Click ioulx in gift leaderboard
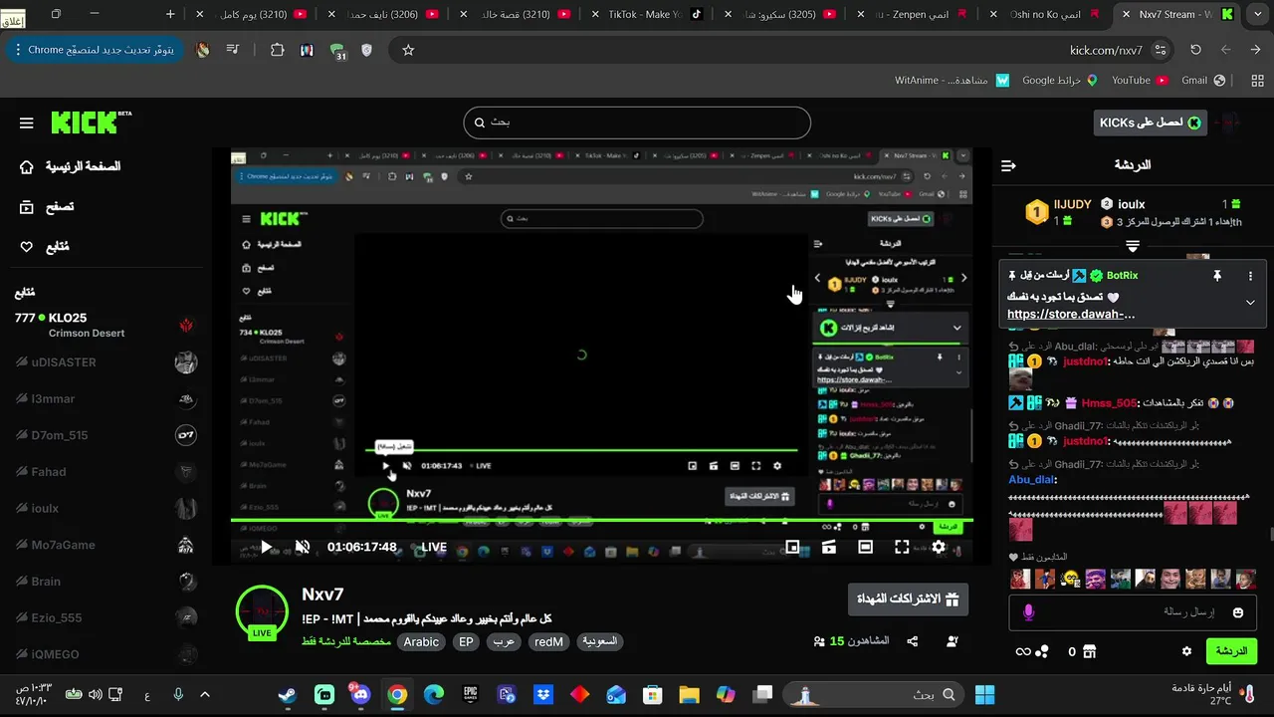 click(x=1131, y=204)
